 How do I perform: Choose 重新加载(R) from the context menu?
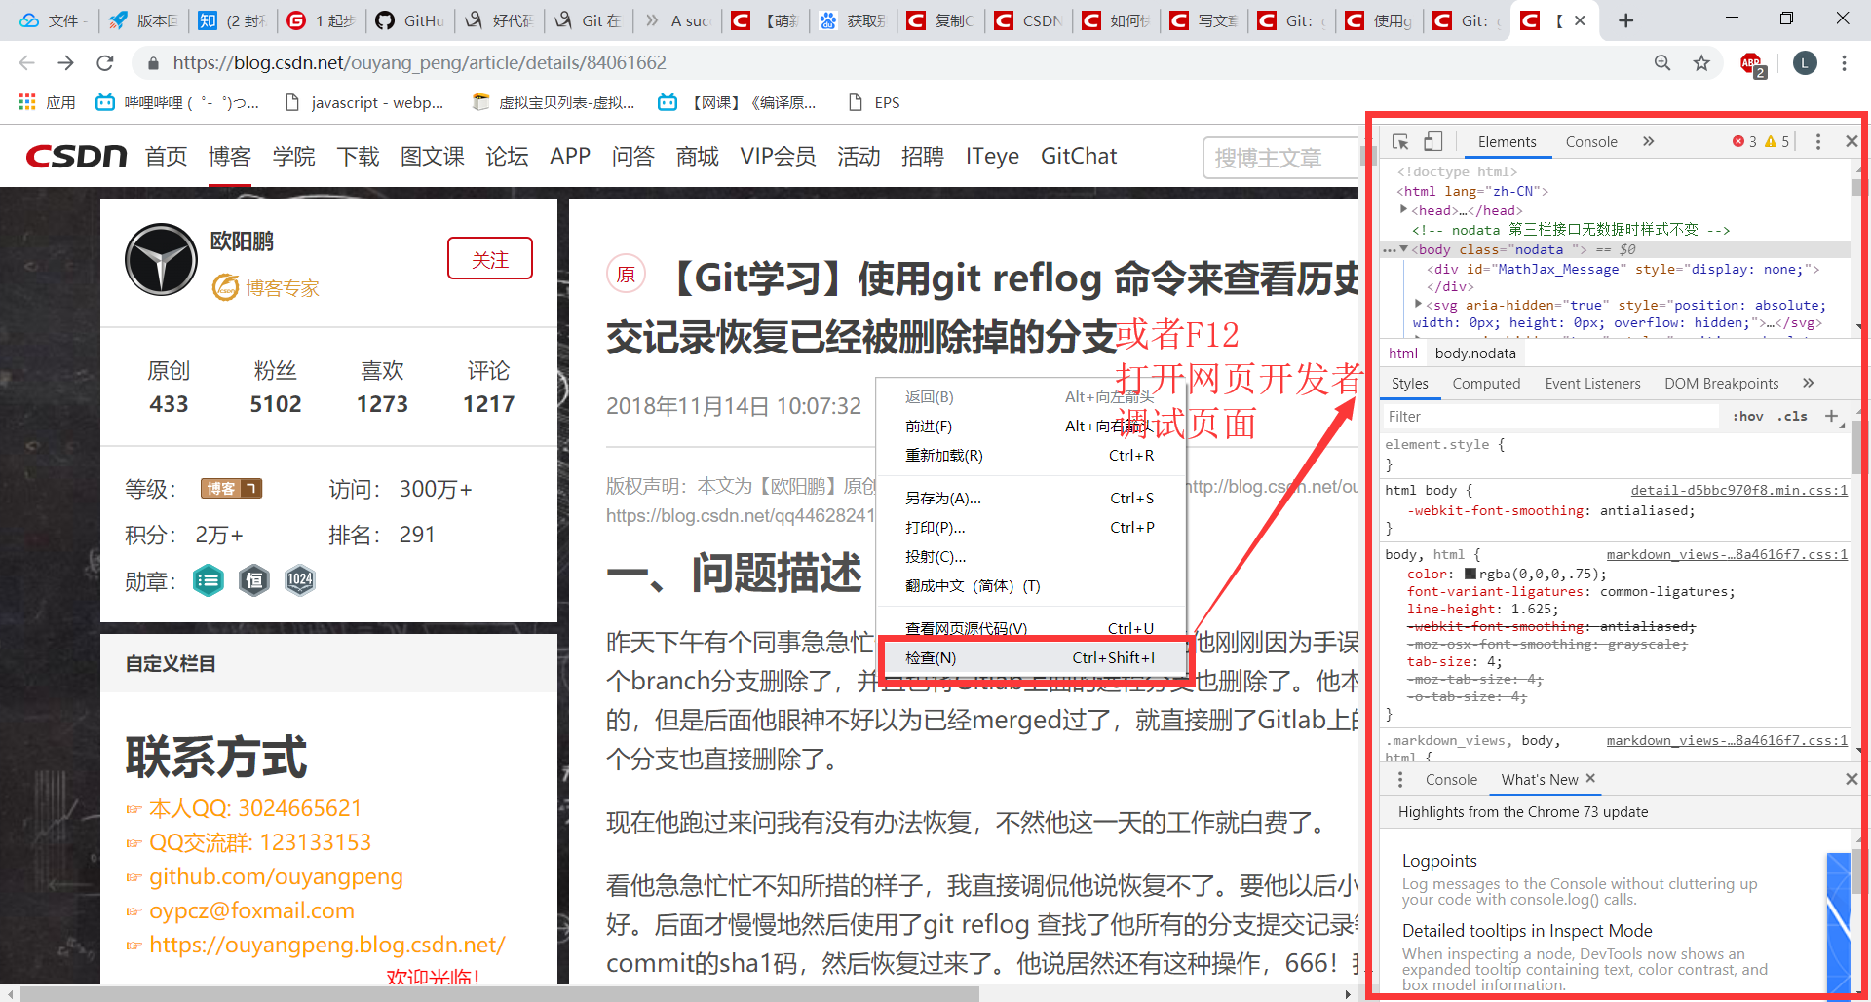[1031, 455]
